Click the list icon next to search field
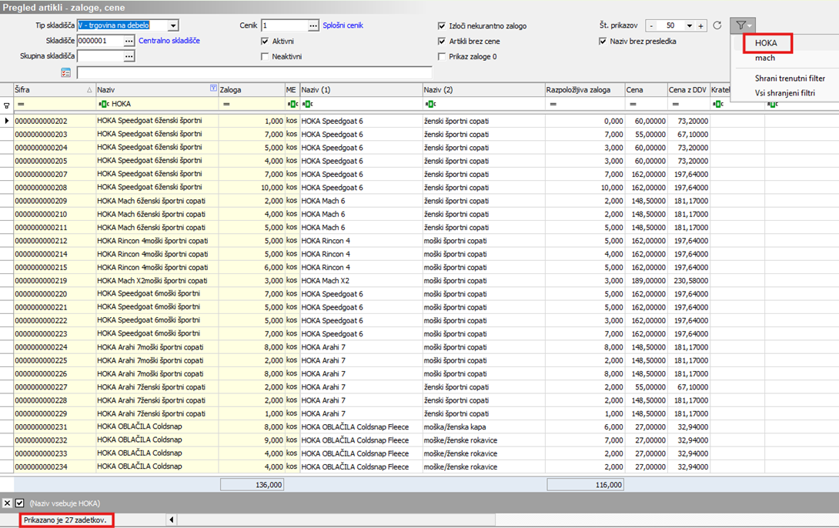This screenshot has width=839, height=528. tap(66, 72)
